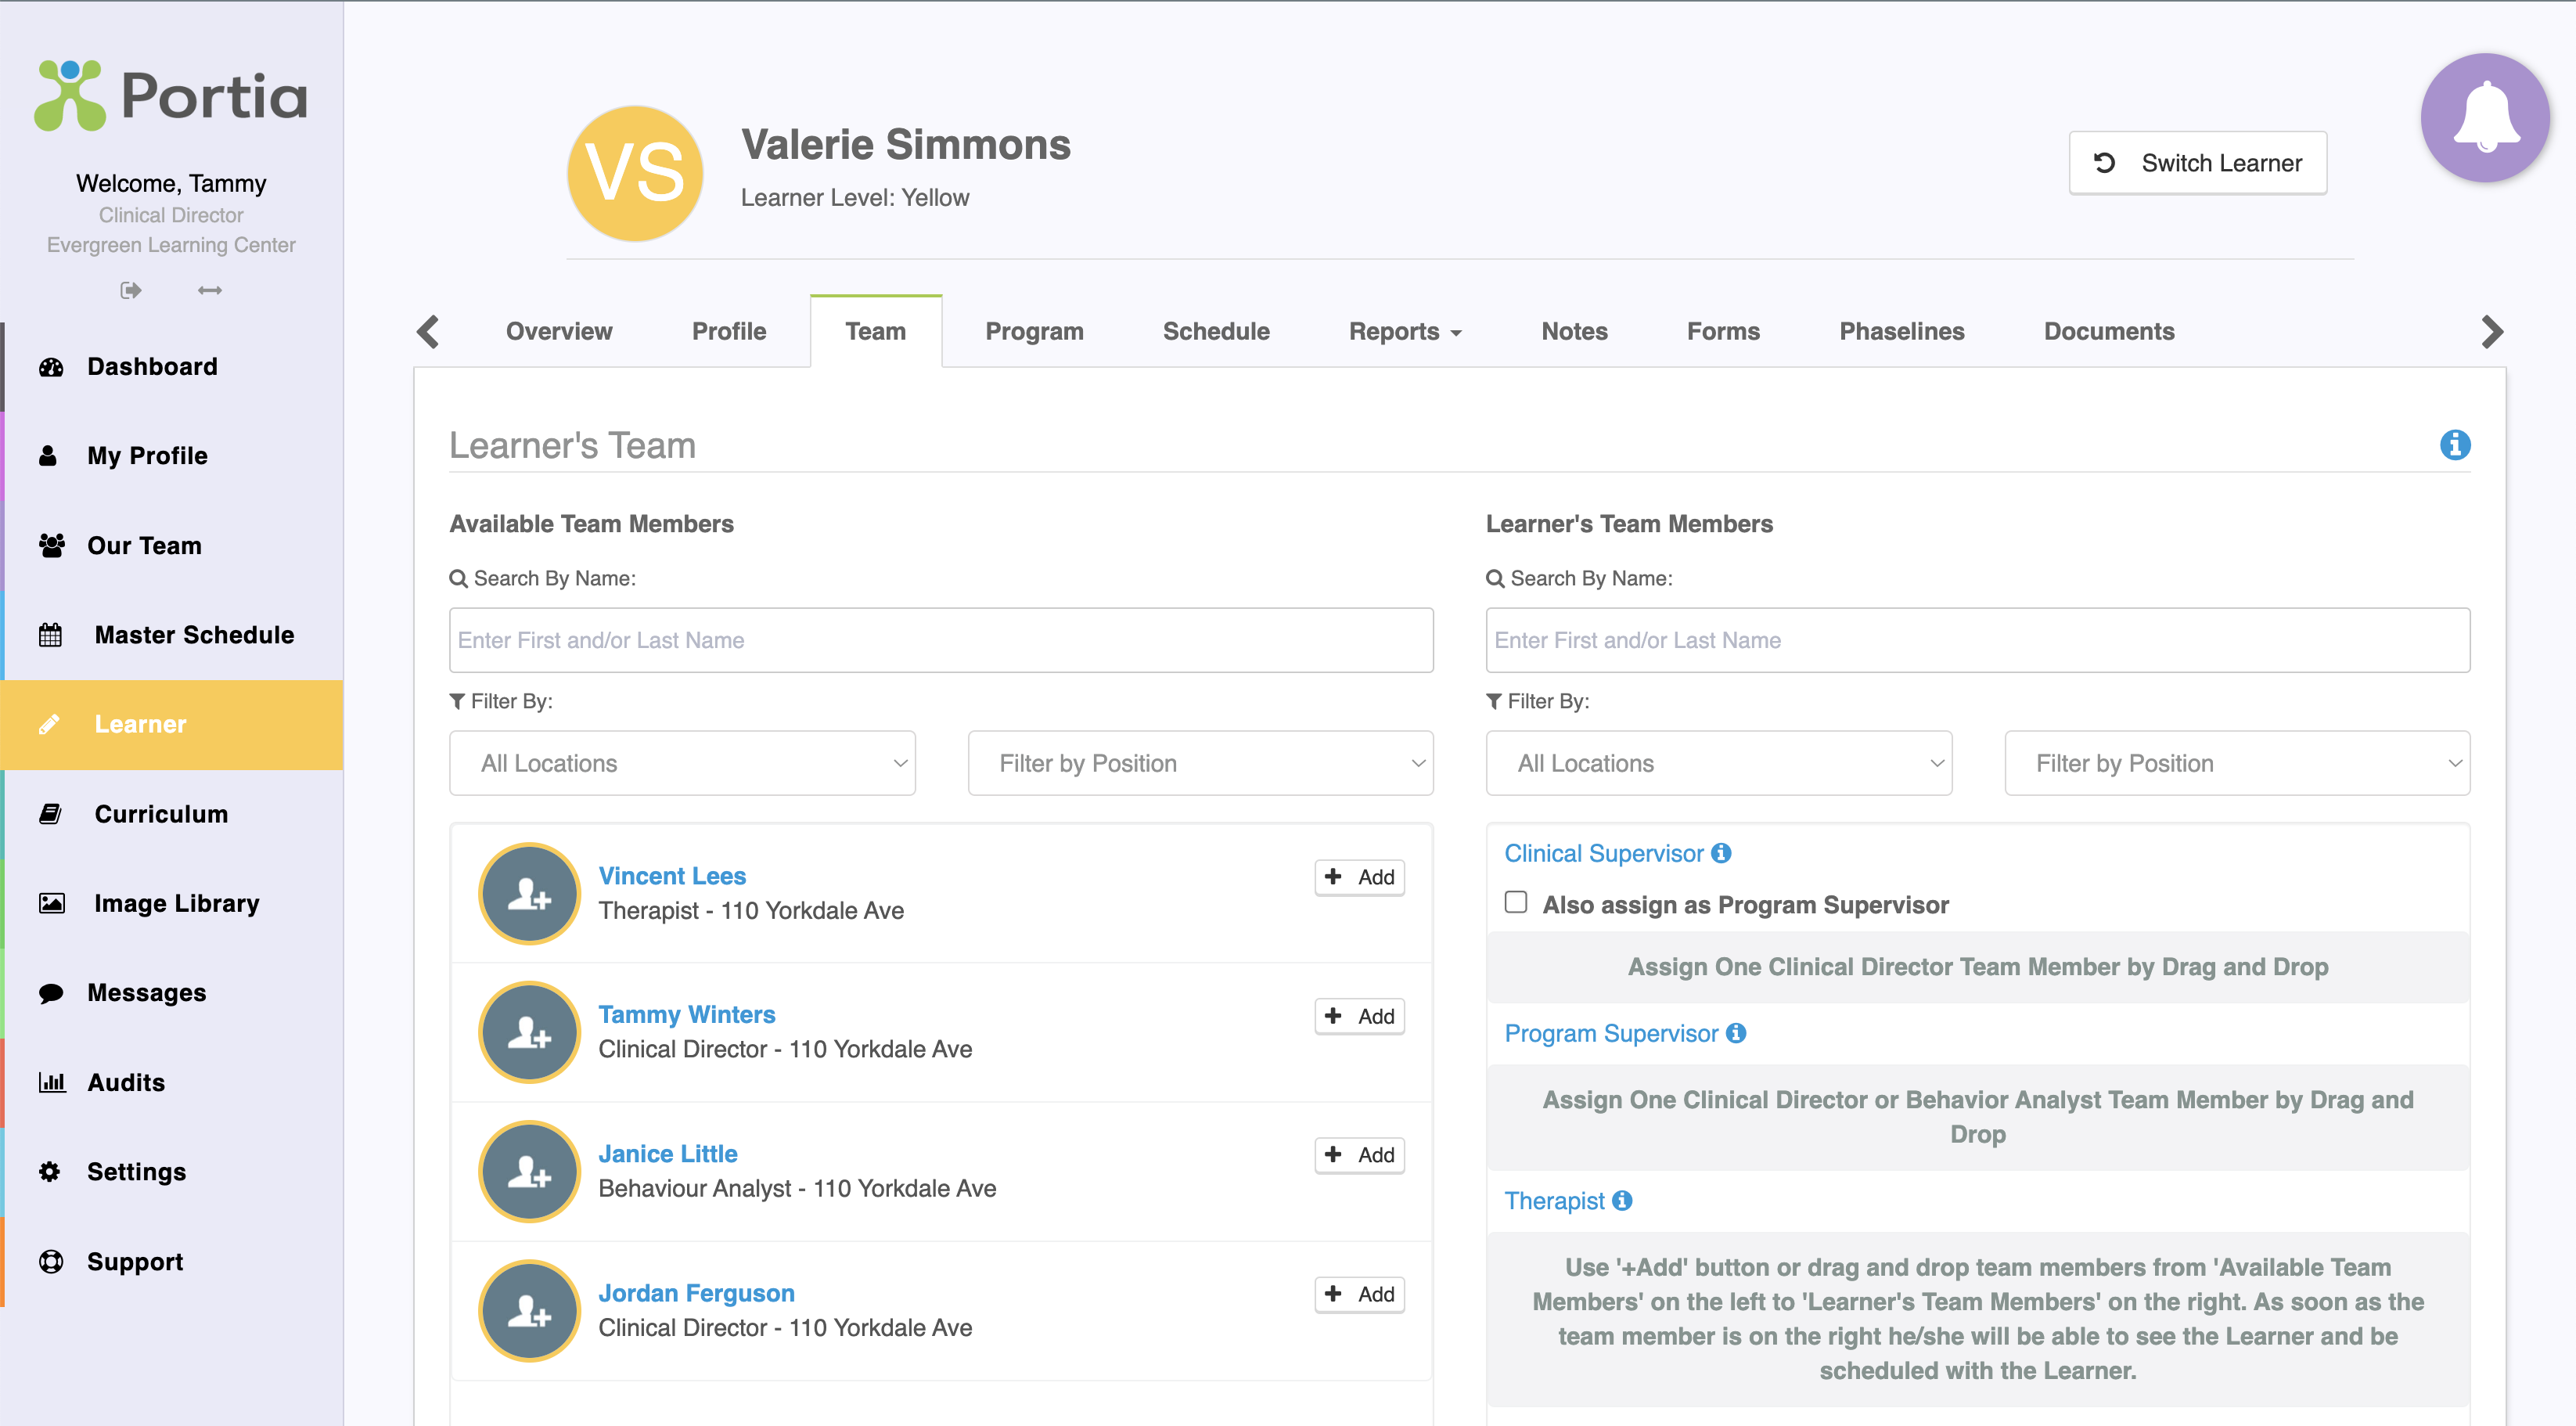Click the sidebar collapse arrows icon
Viewport: 2576px width, 1426px height.
point(210,290)
